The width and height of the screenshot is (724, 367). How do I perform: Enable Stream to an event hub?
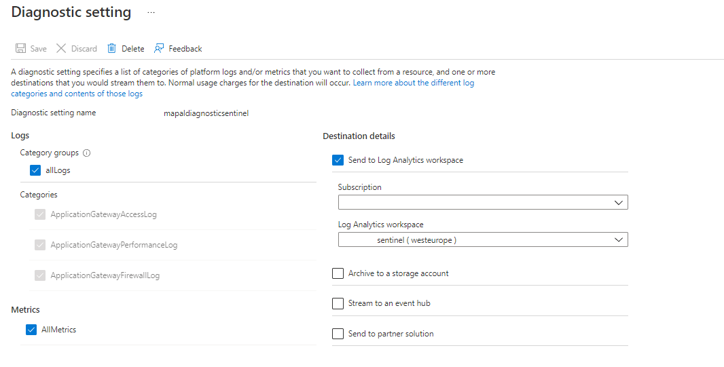coord(338,303)
